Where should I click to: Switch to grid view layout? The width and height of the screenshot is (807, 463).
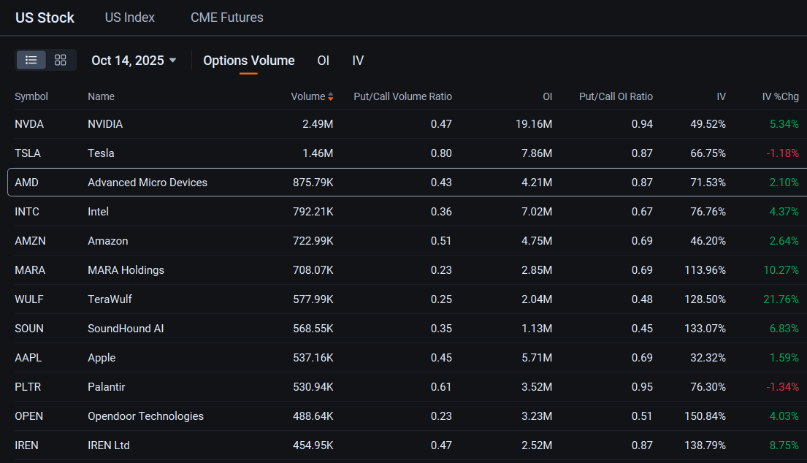(61, 60)
